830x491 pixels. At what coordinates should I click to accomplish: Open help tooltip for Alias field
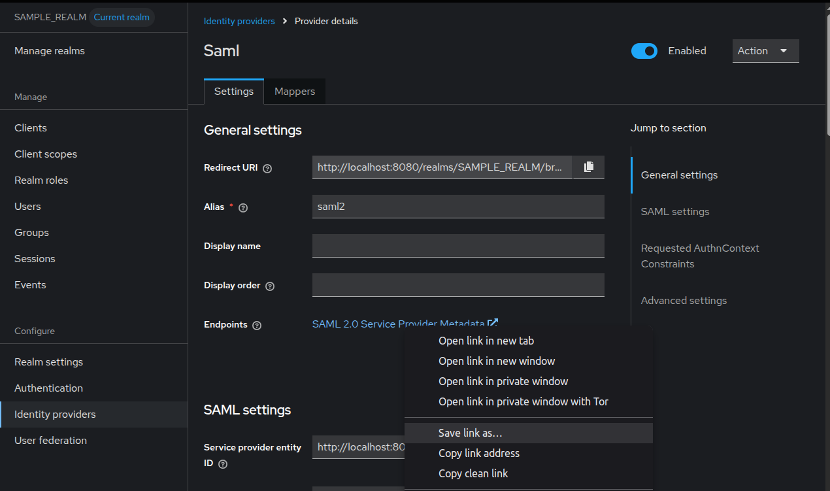point(243,207)
